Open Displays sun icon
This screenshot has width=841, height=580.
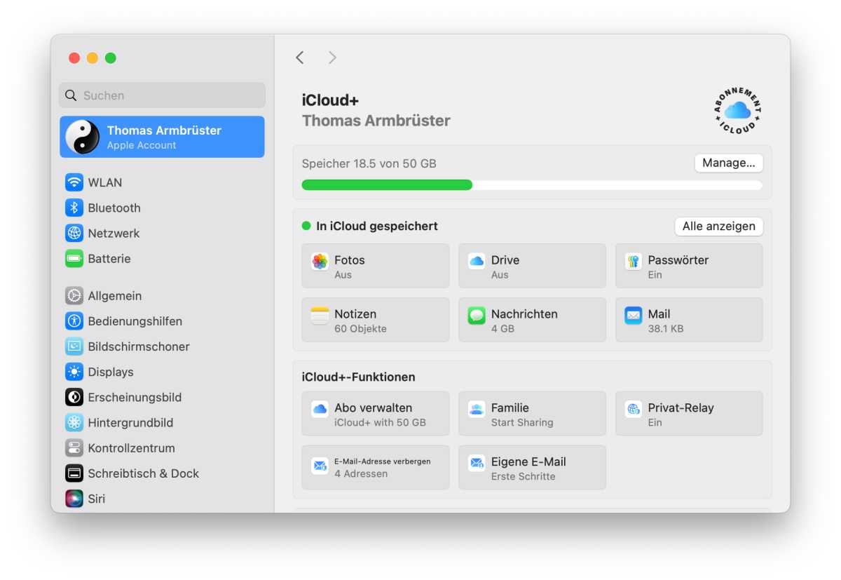click(x=74, y=372)
